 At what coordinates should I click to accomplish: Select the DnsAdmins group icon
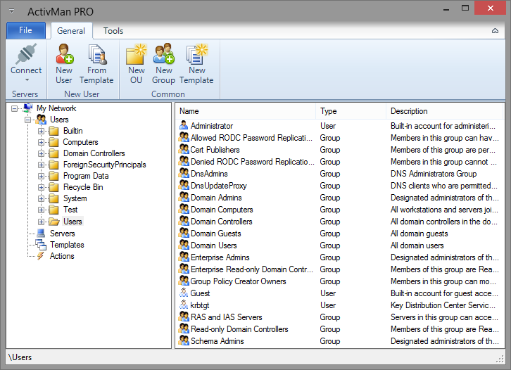click(x=184, y=173)
